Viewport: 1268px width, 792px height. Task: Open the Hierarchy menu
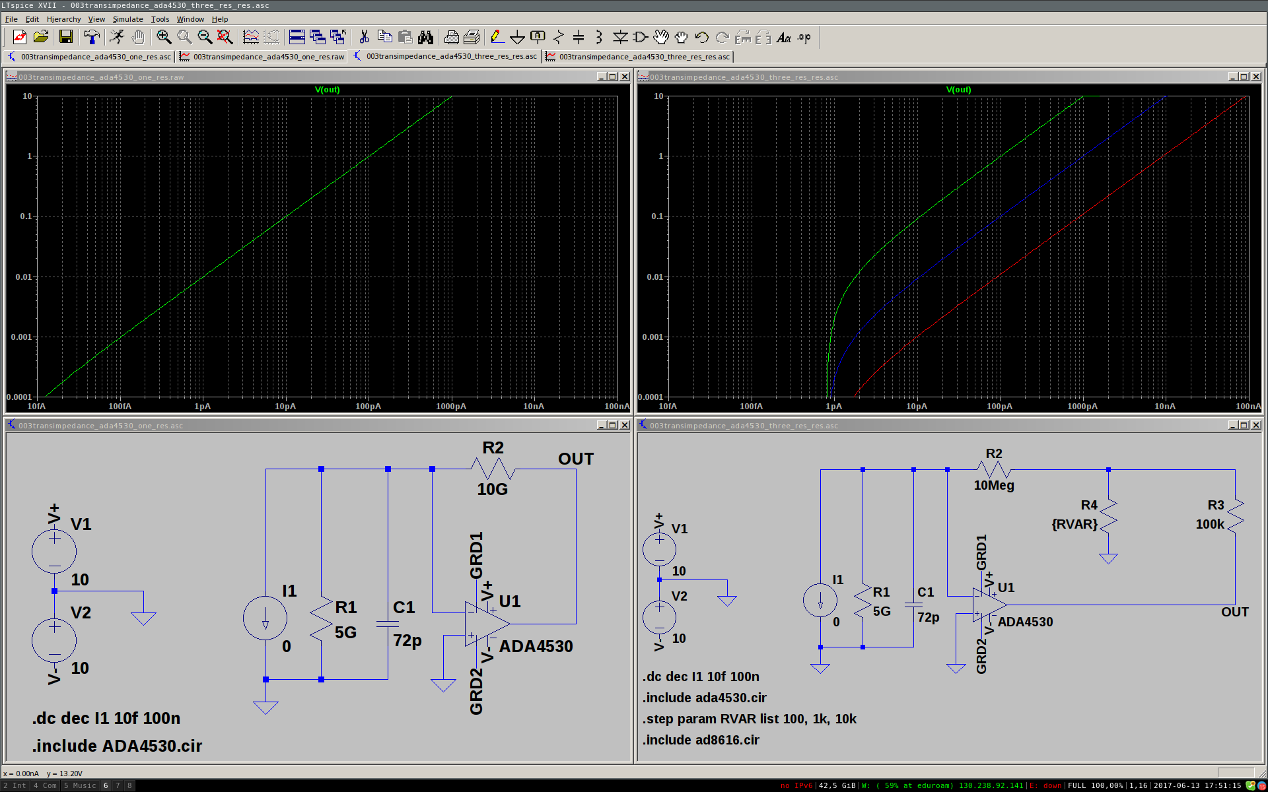pyautogui.click(x=63, y=19)
